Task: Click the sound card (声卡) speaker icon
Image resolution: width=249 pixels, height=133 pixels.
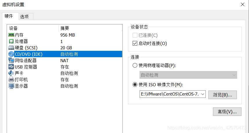Action: (11, 73)
